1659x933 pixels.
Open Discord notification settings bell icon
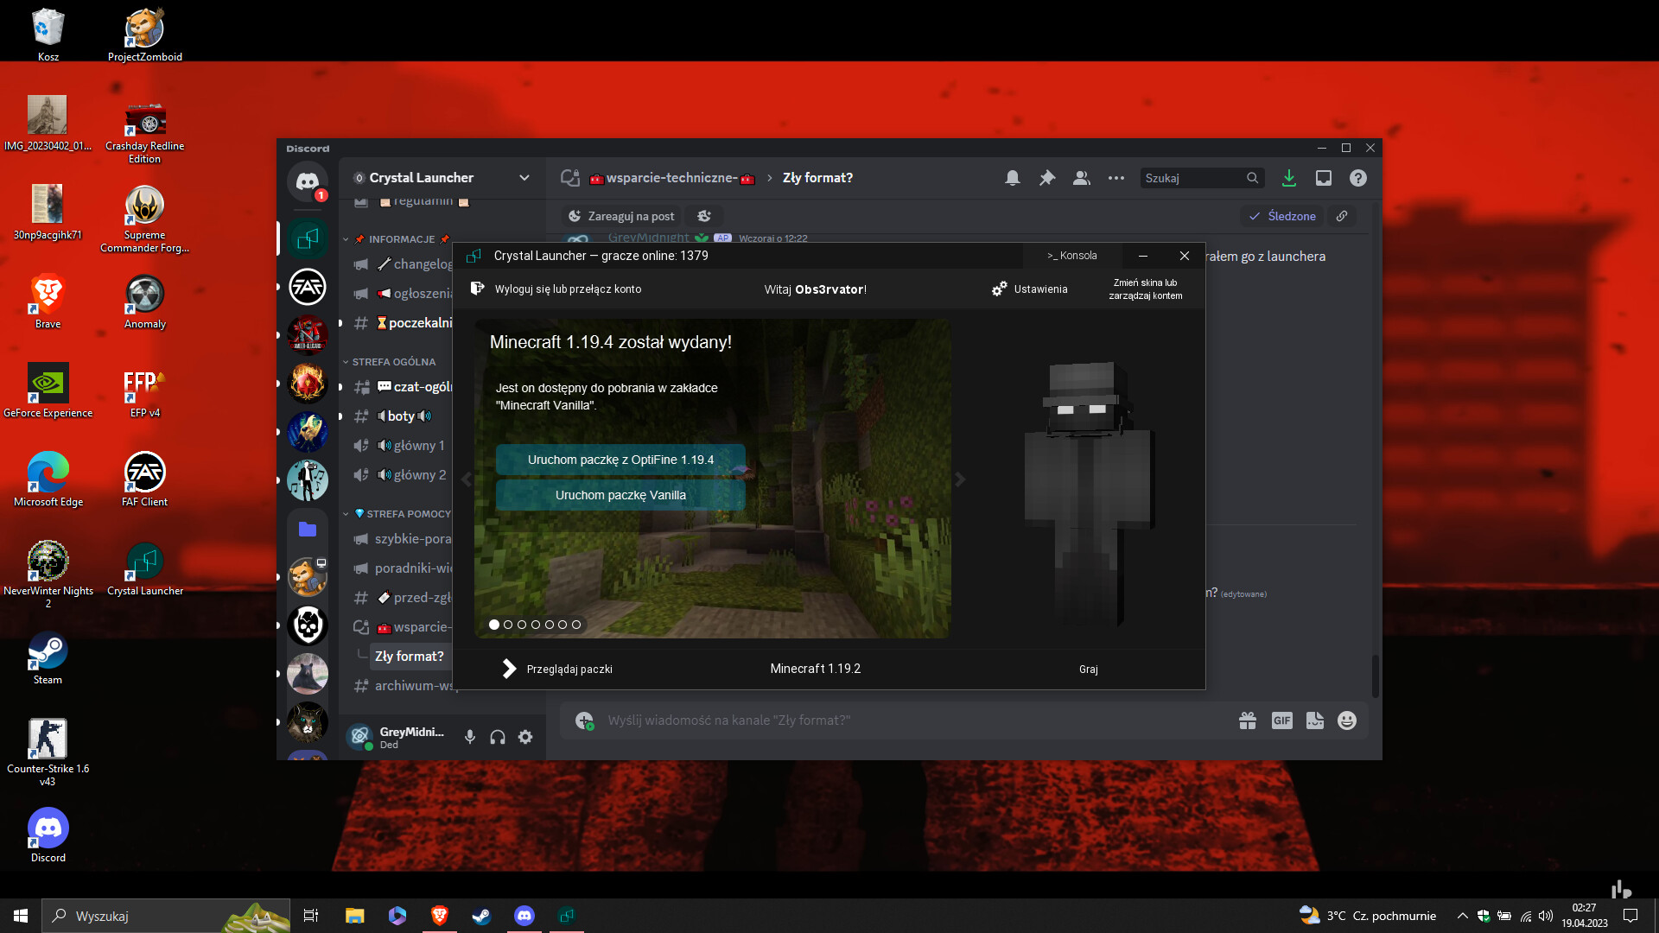click(x=1013, y=178)
